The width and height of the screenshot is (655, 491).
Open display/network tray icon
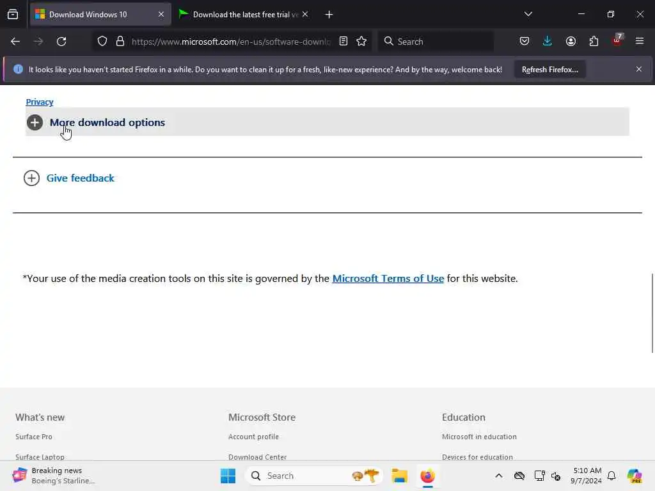tap(539, 476)
